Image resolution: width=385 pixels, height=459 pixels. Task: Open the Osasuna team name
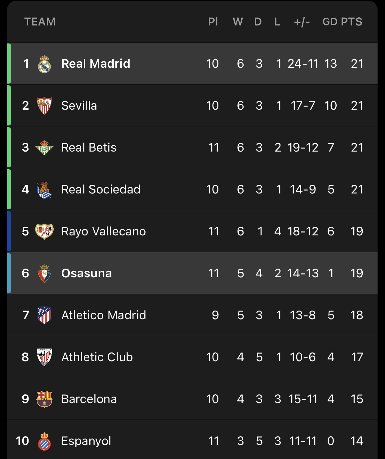[87, 273]
